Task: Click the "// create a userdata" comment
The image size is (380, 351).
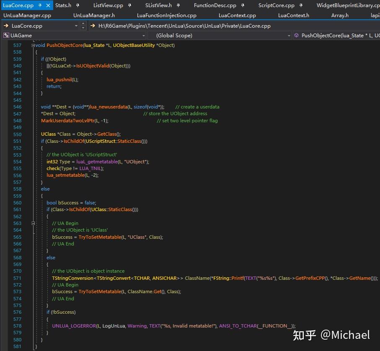Action: (197, 107)
